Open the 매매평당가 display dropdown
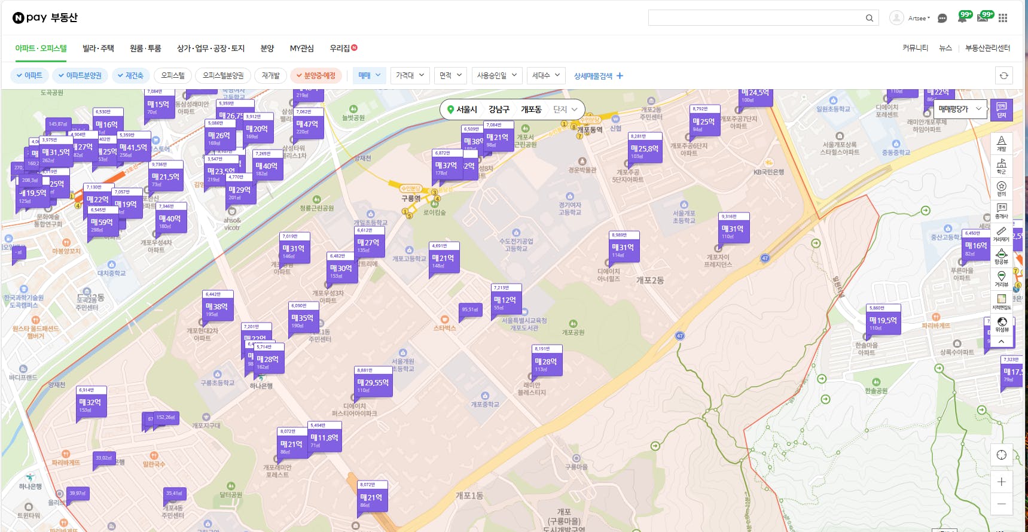 (x=959, y=109)
